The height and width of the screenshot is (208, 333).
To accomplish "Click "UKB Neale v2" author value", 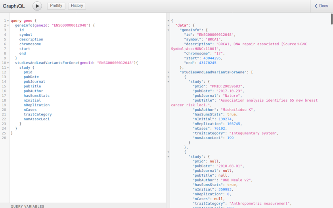I will 236,180.
